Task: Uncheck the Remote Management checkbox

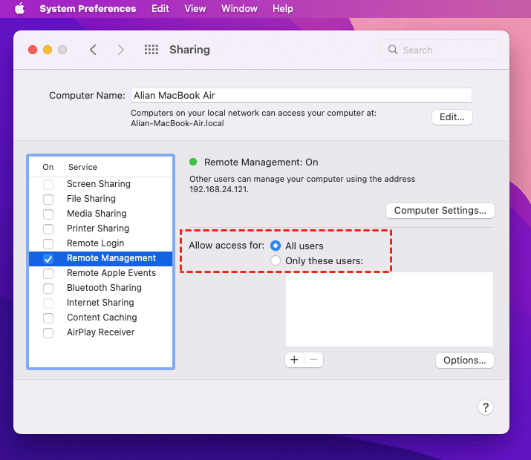Action: coord(48,258)
